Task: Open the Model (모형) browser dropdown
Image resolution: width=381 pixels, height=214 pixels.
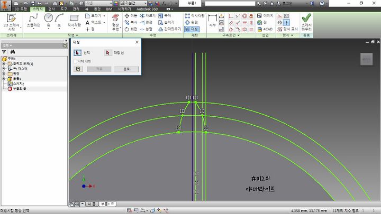Action: point(7,45)
